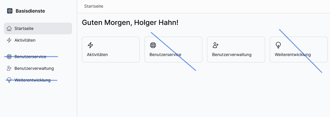Open Benutzerverwaltung from the sidebar
The image size is (330, 117).
(x=38, y=68)
